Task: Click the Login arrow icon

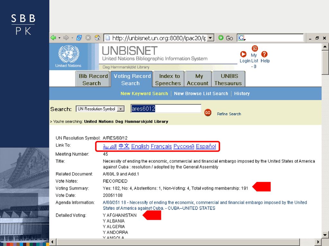Action: (243, 54)
